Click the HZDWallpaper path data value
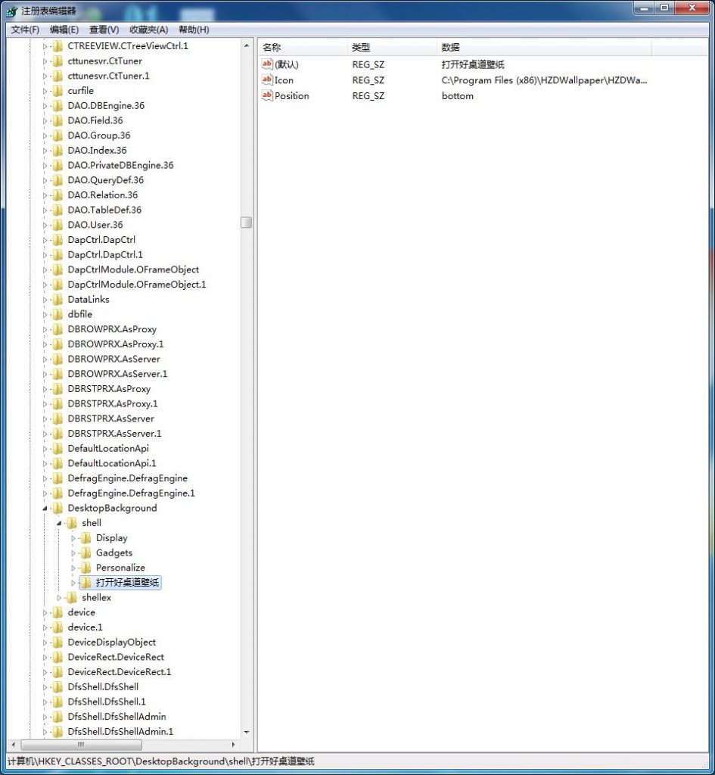This screenshot has width=715, height=775. pos(544,80)
